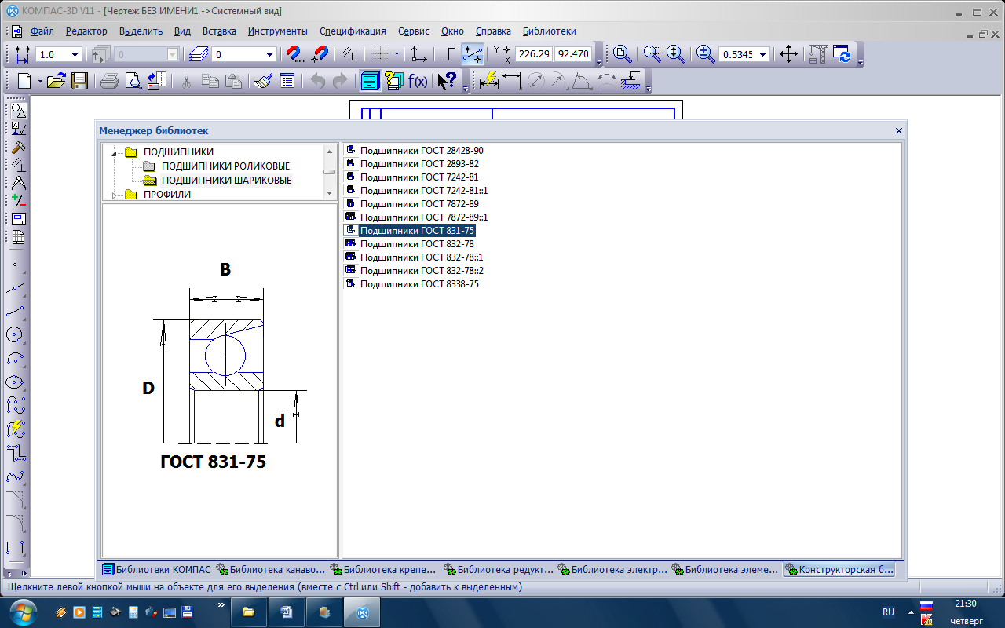Select the auto-dimension lightning icon
Viewport: 1005px width, 628px height.
click(488, 81)
